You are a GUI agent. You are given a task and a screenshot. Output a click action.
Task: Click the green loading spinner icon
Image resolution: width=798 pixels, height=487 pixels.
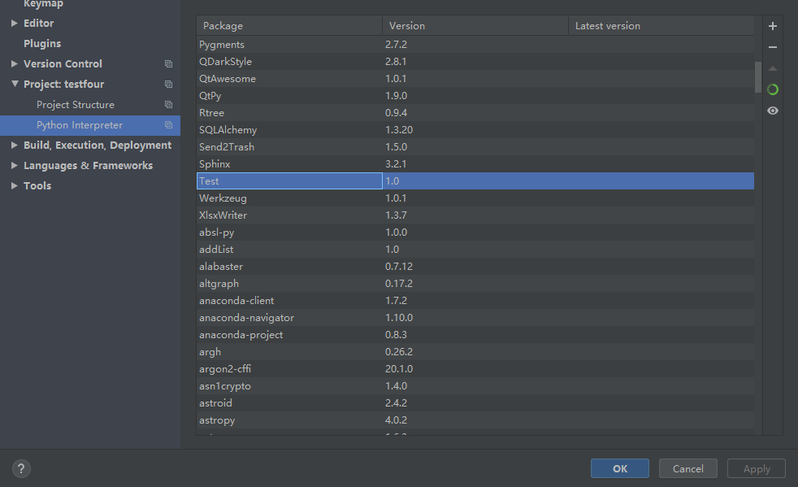[x=772, y=89]
